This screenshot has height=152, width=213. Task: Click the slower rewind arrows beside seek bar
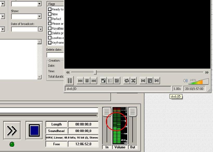[68, 72]
